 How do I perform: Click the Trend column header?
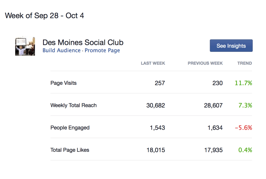point(244,63)
